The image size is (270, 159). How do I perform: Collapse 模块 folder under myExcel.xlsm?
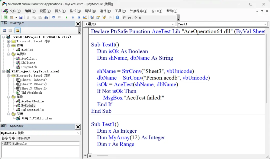click(8, 97)
